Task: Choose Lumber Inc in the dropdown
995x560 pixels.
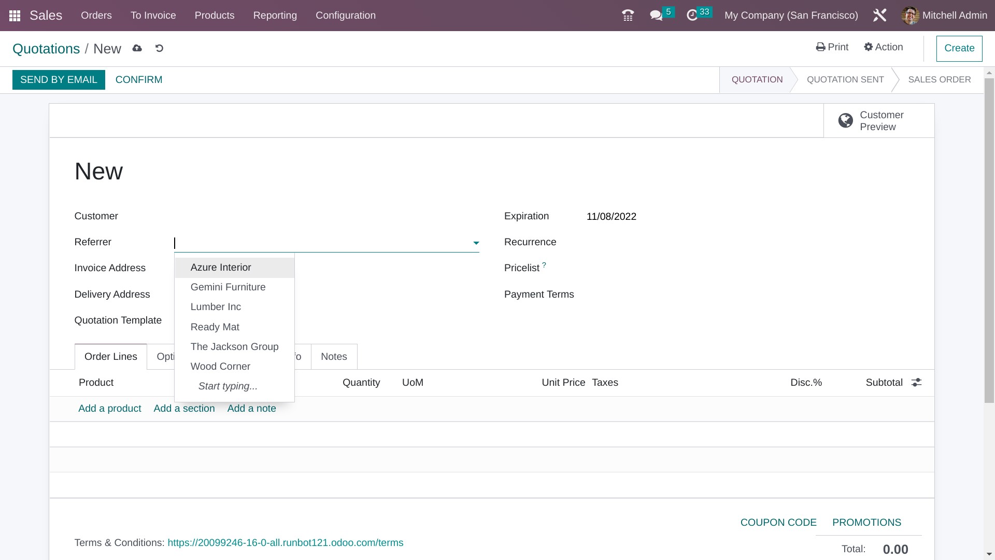Action: [235, 307]
